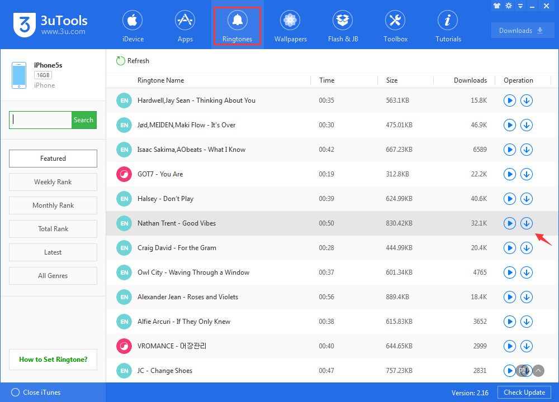Open the iDevice section
The image size is (559, 402).
pos(132,26)
